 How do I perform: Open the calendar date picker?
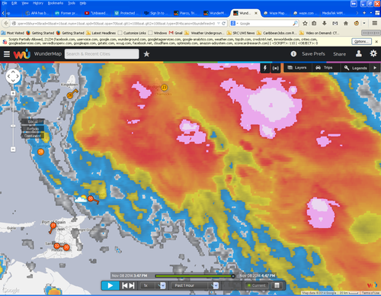[x=277, y=285]
